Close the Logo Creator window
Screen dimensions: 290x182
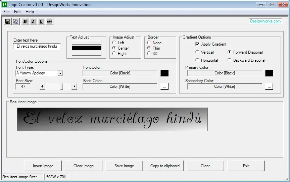283,5
